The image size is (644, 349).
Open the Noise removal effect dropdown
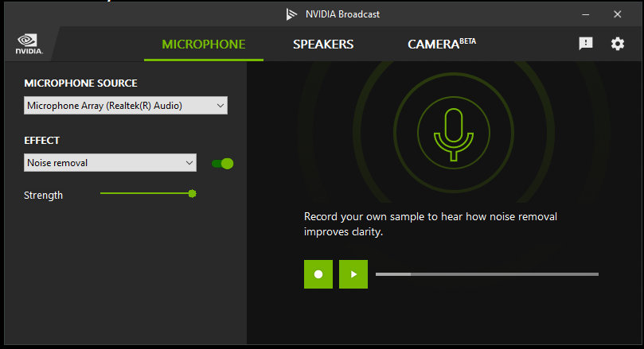110,163
